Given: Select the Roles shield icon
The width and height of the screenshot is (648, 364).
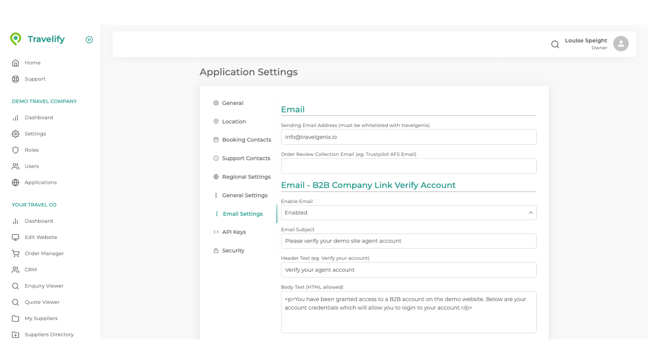Looking at the screenshot, I should coord(16,150).
